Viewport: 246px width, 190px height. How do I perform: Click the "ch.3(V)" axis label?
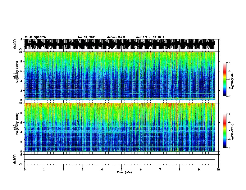(15, 160)
